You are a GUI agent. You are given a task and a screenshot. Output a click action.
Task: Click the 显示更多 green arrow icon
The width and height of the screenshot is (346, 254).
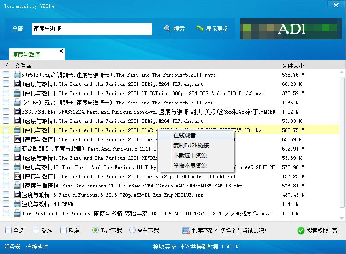[200, 29]
